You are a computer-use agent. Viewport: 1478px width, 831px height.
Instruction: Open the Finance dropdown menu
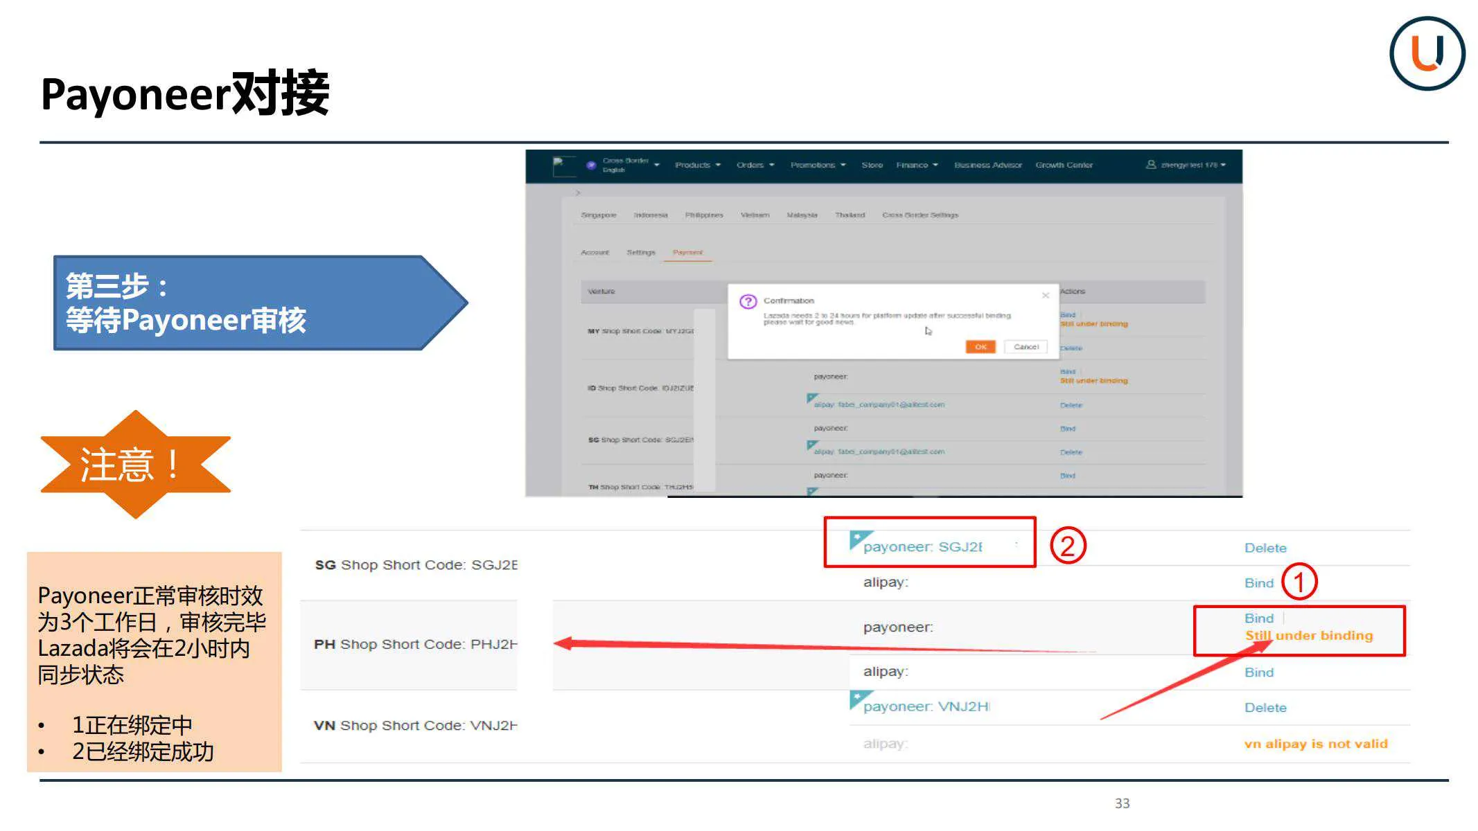click(916, 166)
